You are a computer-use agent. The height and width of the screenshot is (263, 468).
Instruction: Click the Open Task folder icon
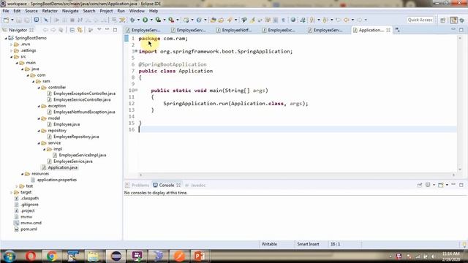tap(221, 20)
